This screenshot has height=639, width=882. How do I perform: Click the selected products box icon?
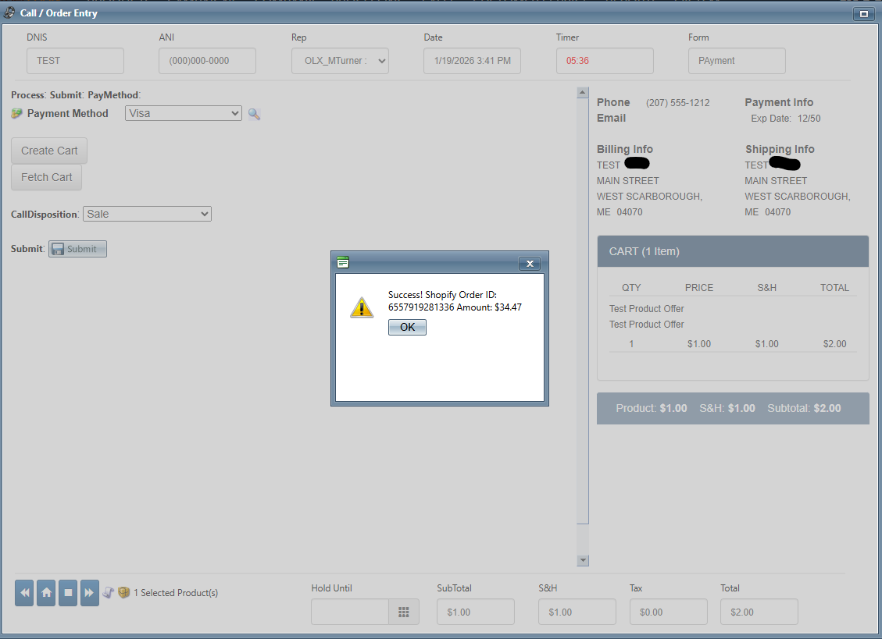point(123,593)
